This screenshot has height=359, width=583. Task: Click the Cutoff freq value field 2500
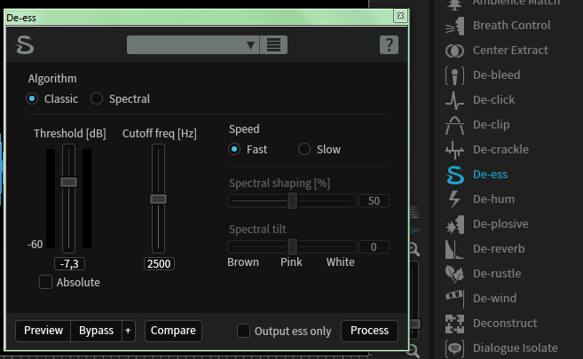(x=159, y=263)
